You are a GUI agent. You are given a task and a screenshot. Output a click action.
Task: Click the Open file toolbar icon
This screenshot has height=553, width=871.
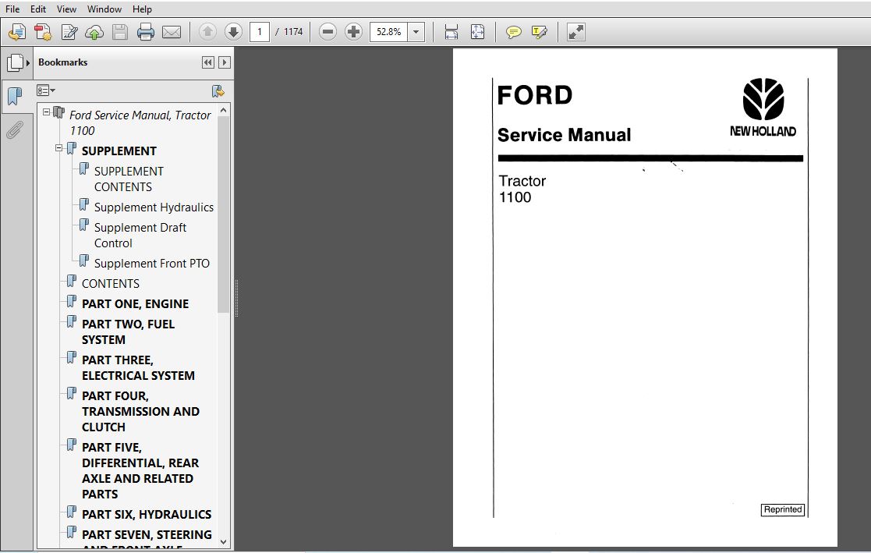tap(16, 32)
